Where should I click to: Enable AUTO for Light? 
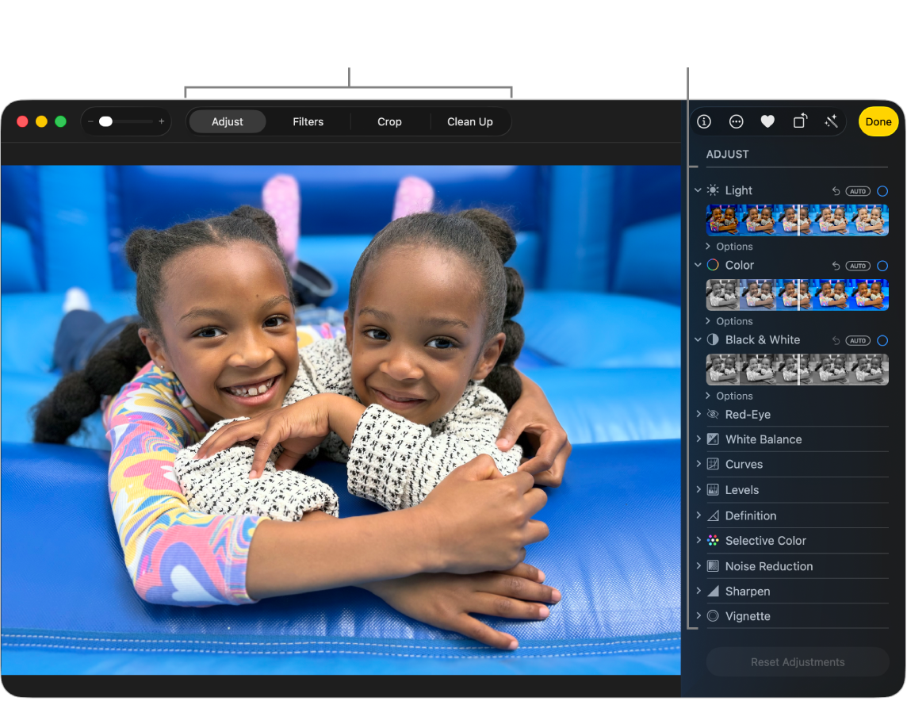(858, 191)
